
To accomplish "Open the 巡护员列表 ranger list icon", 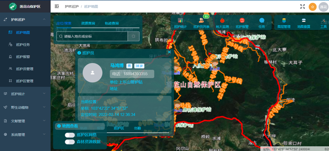I will (201, 20).
